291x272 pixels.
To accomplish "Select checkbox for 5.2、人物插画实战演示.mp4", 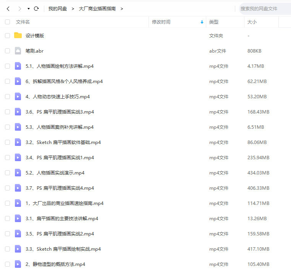I will 8,173.
